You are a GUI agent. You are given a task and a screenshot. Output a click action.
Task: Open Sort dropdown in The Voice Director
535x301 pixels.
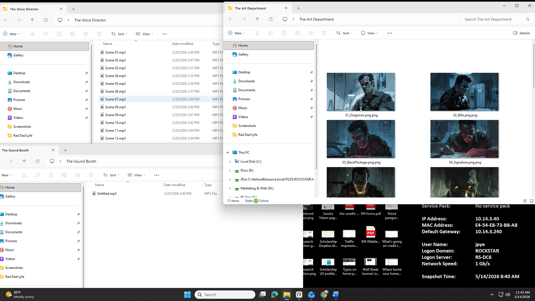point(119,34)
